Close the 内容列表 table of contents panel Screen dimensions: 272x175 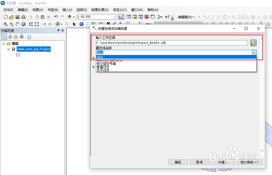pyautogui.click(x=63, y=30)
